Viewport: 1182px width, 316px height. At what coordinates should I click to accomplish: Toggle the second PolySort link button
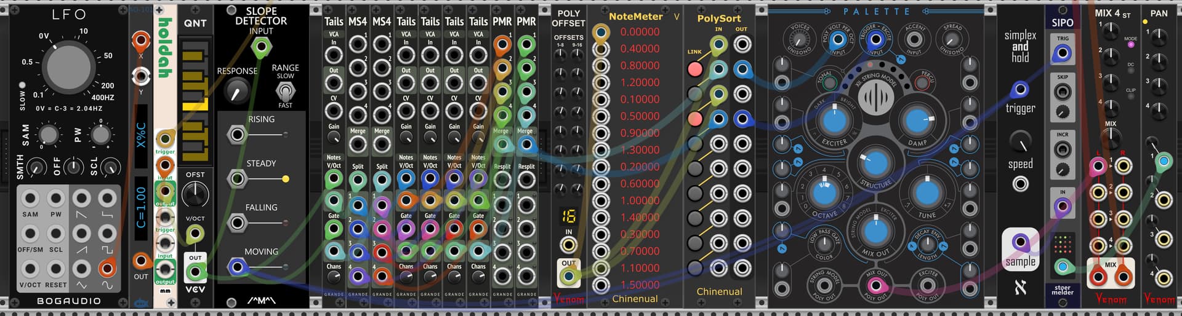tap(695, 94)
